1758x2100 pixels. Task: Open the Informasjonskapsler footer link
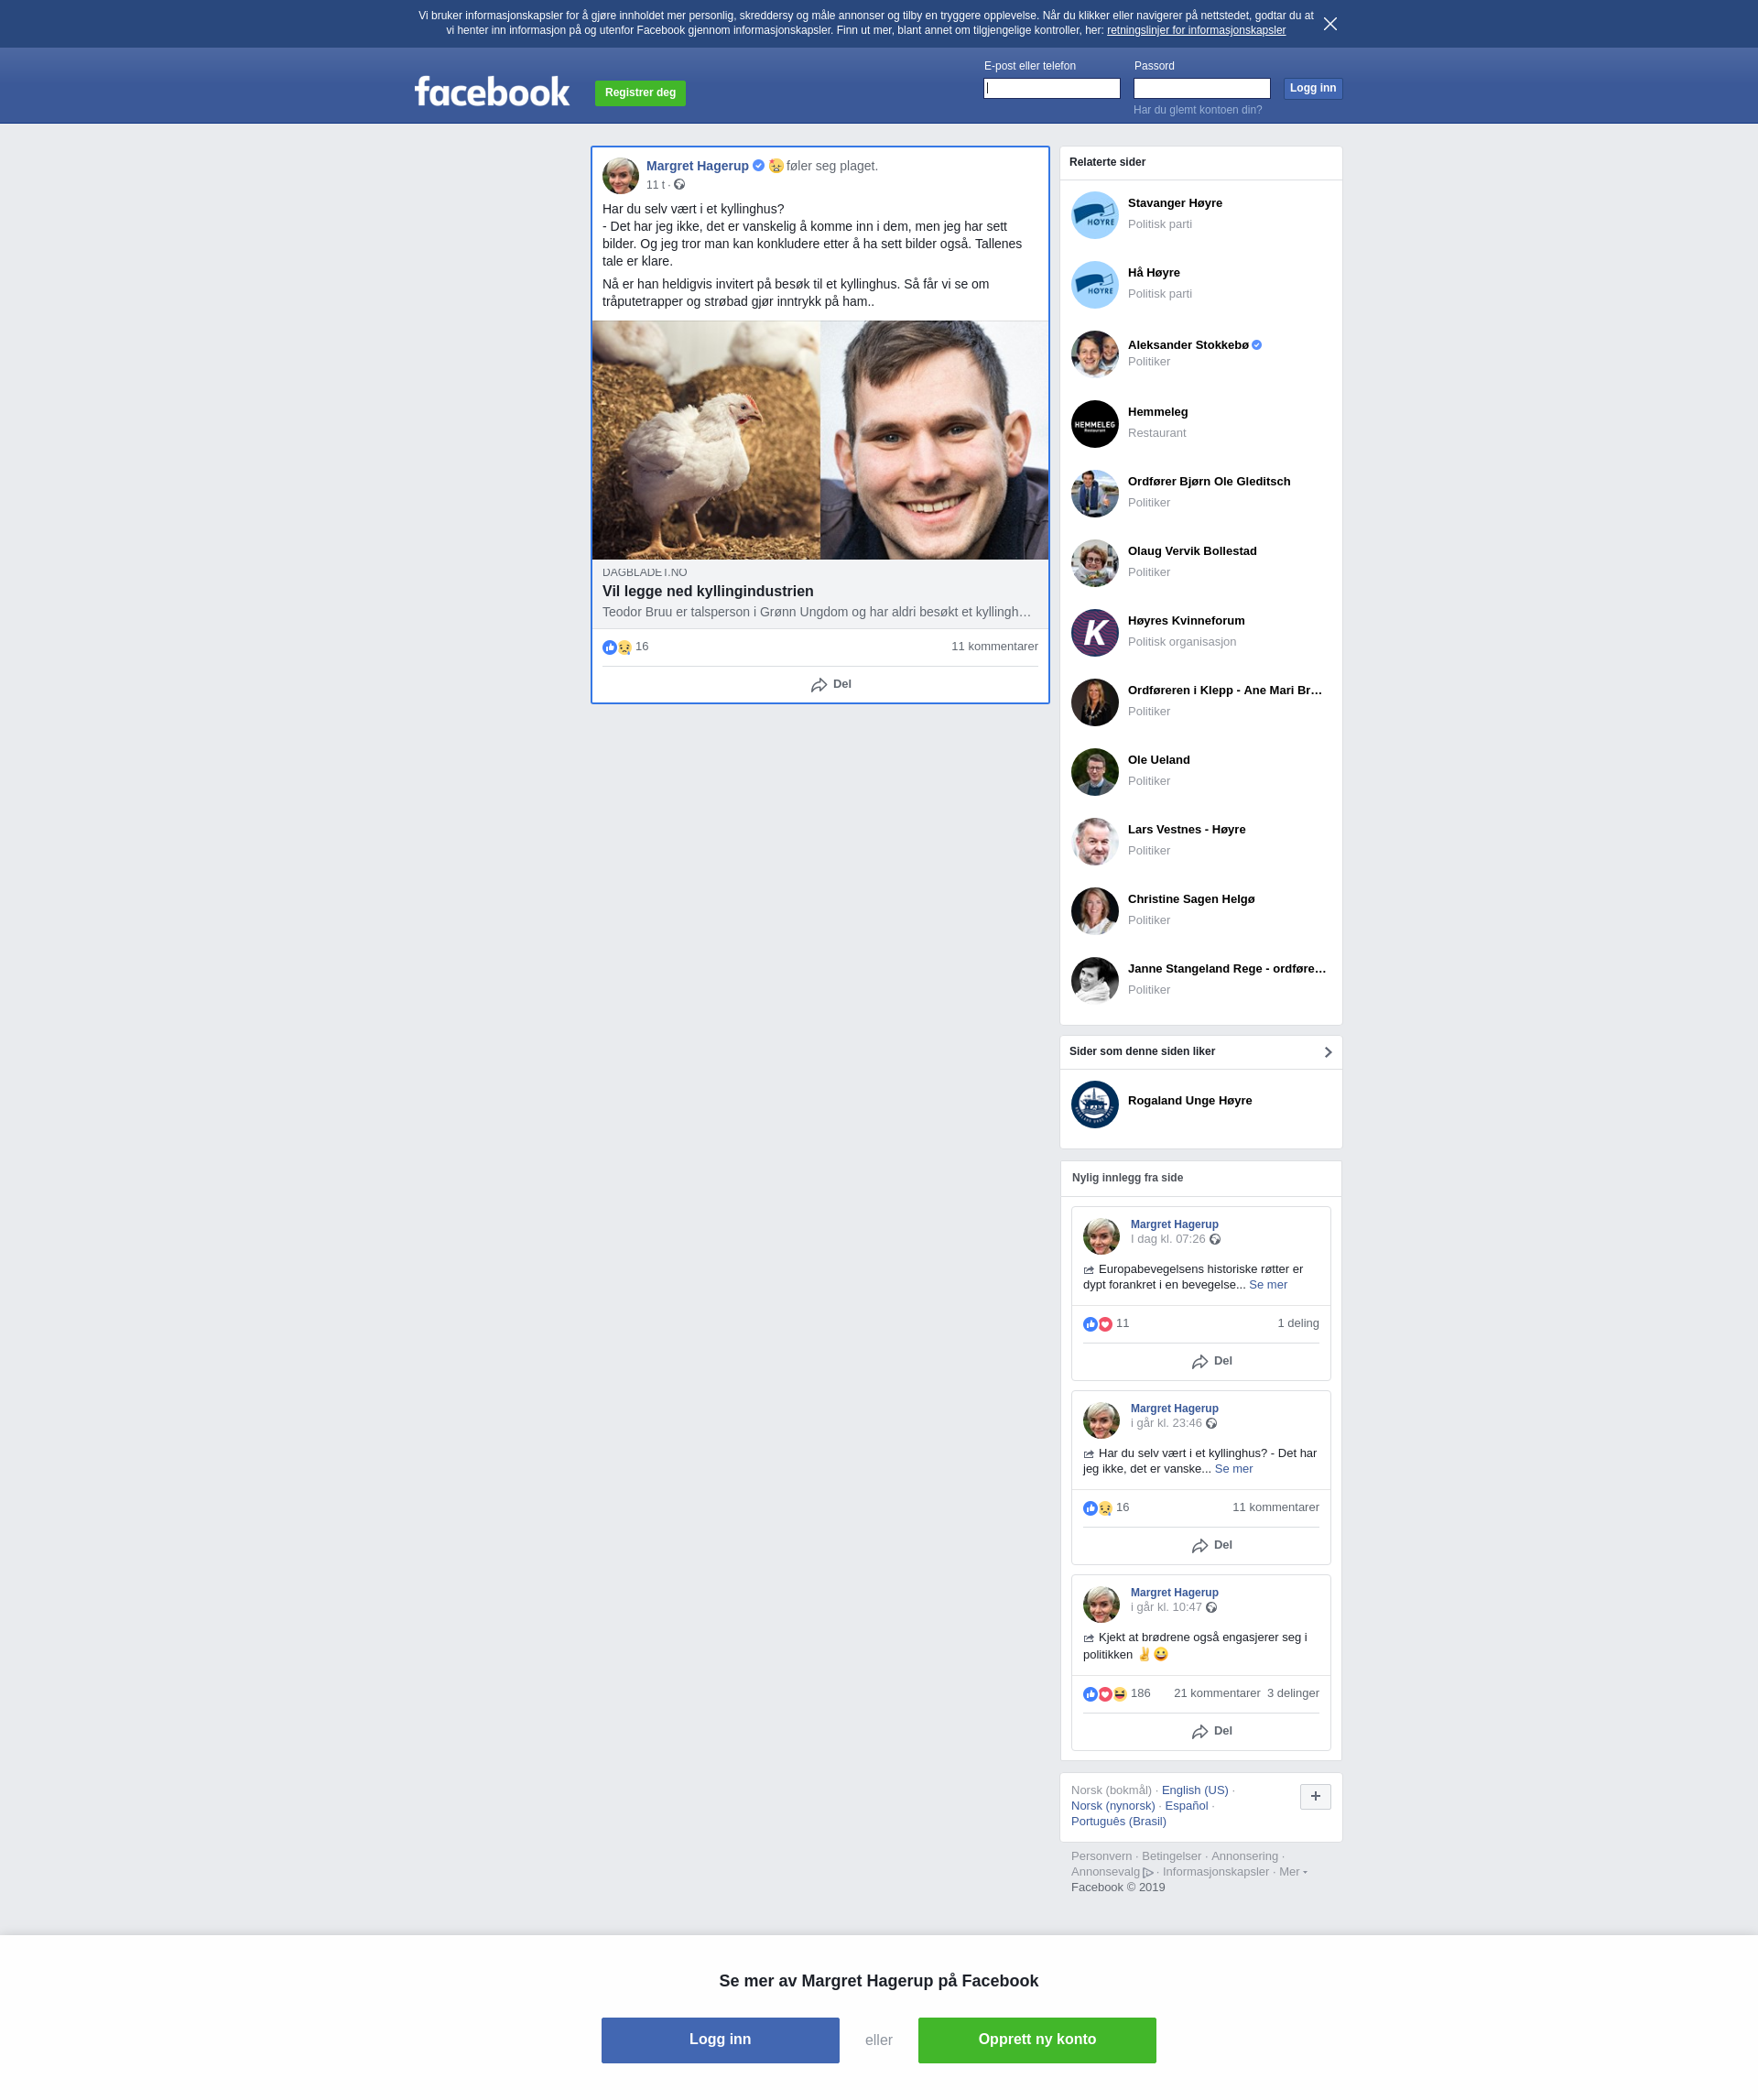1215,1873
